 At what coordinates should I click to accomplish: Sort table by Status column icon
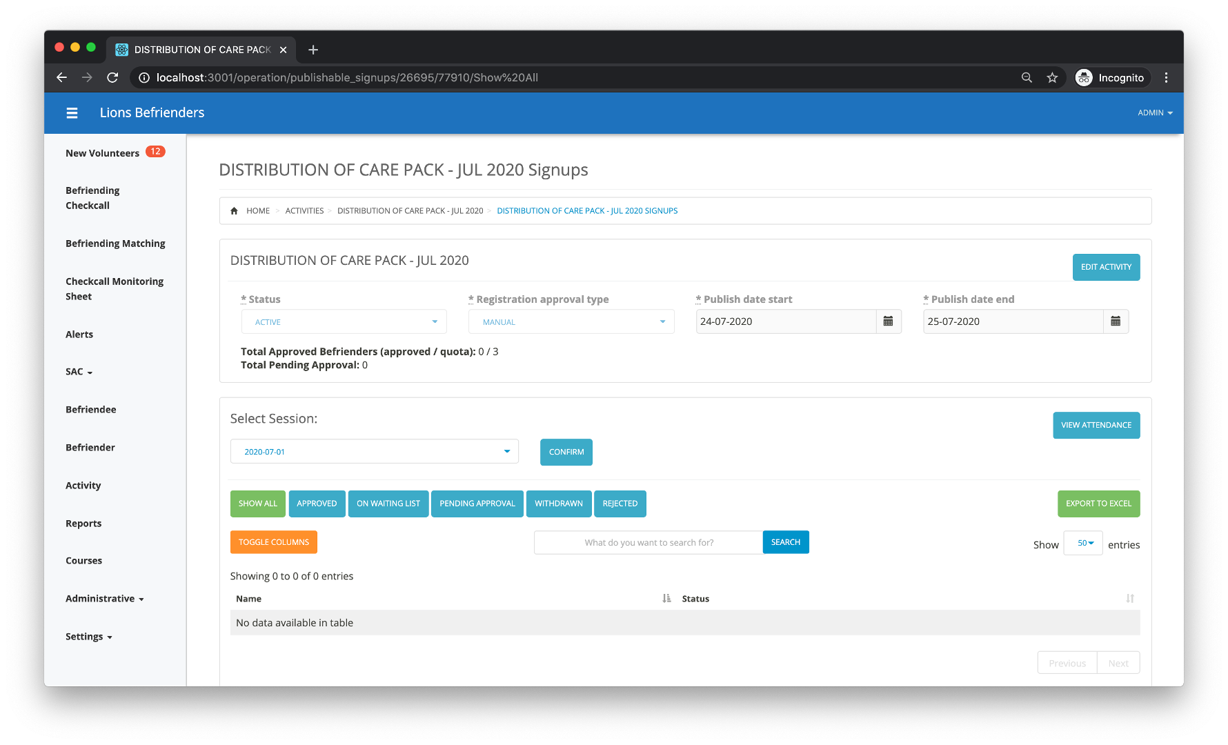pos(1130,599)
